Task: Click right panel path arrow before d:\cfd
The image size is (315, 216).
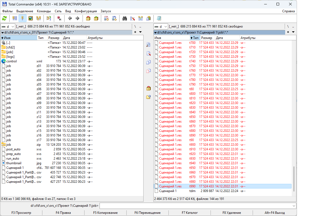Action: [156, 32]
